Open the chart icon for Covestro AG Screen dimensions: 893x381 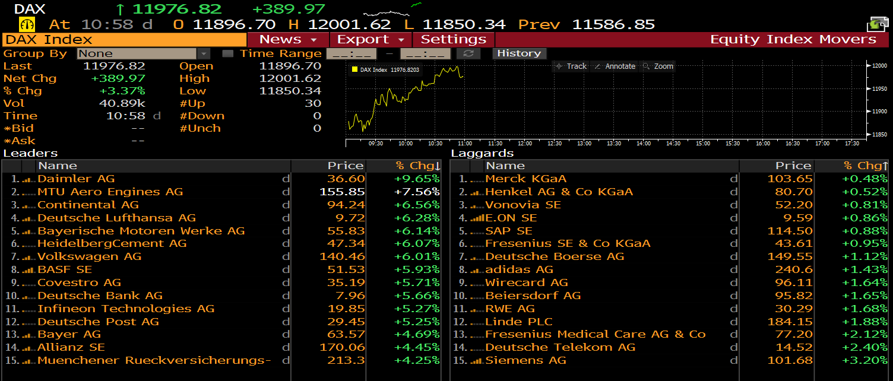pyautogui.click(x=30, y=283)
